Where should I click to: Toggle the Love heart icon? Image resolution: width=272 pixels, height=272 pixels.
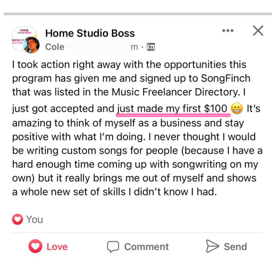click(x=35, y=246)
